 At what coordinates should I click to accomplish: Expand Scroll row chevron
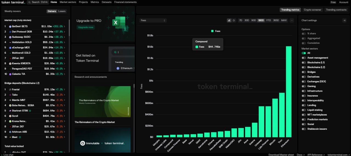click(64, 116)
